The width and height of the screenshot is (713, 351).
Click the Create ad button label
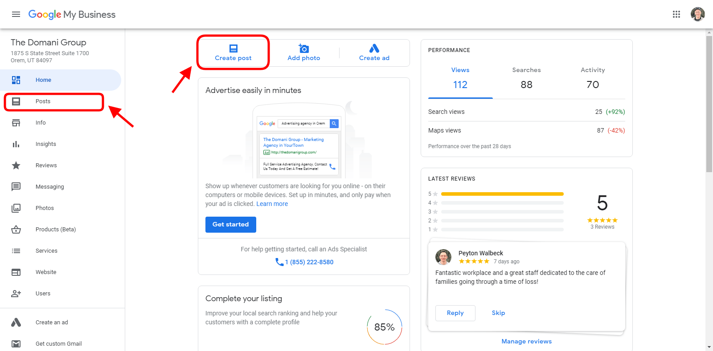click(374, 58)
